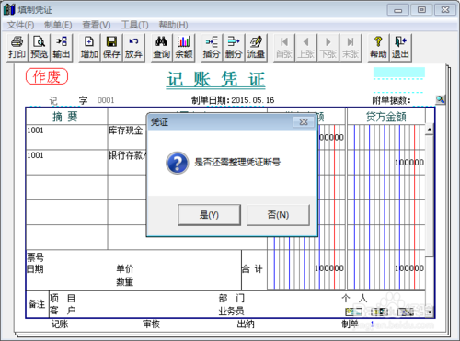Add a new voucher with 增加
Image resolution: width=460 pixels, height=341 pixels.
click(89, 48)
